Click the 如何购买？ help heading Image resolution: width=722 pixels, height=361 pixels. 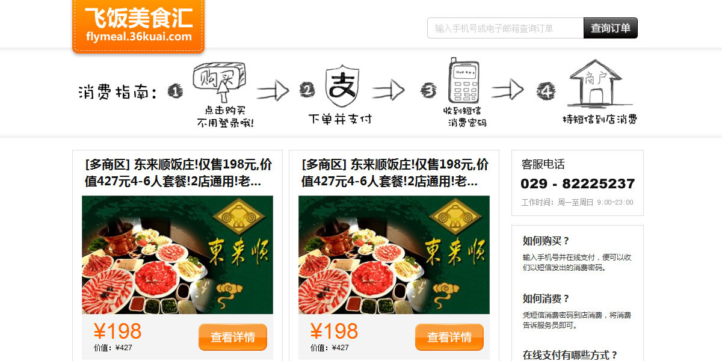coord(546,241)
